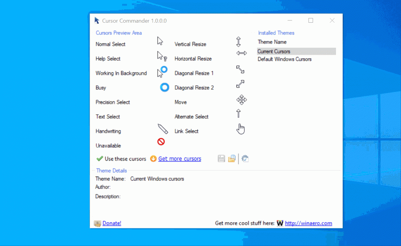Visit the http://winaero.com link
This screenshot has width=401, height=246.
(309, 223)
